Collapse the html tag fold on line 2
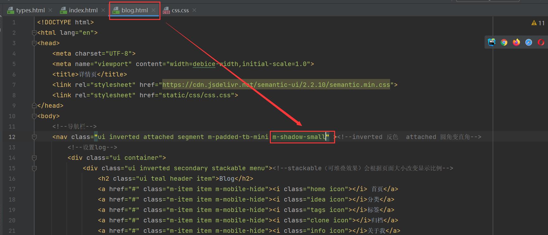Screen dimensions: 548x235 (34, 33)
